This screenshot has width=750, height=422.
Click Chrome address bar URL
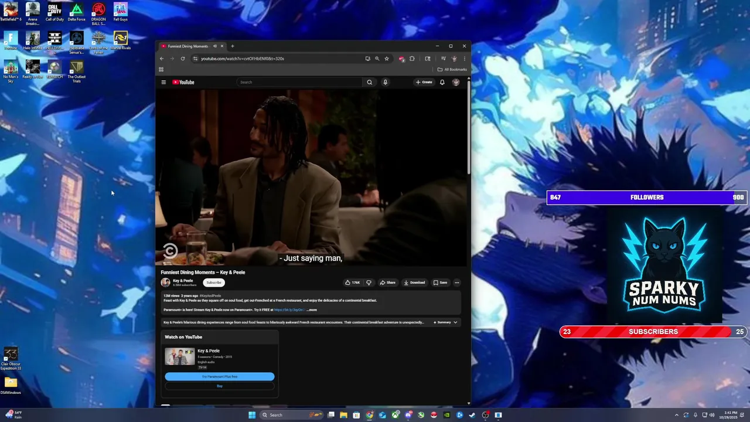coord(243,59)
